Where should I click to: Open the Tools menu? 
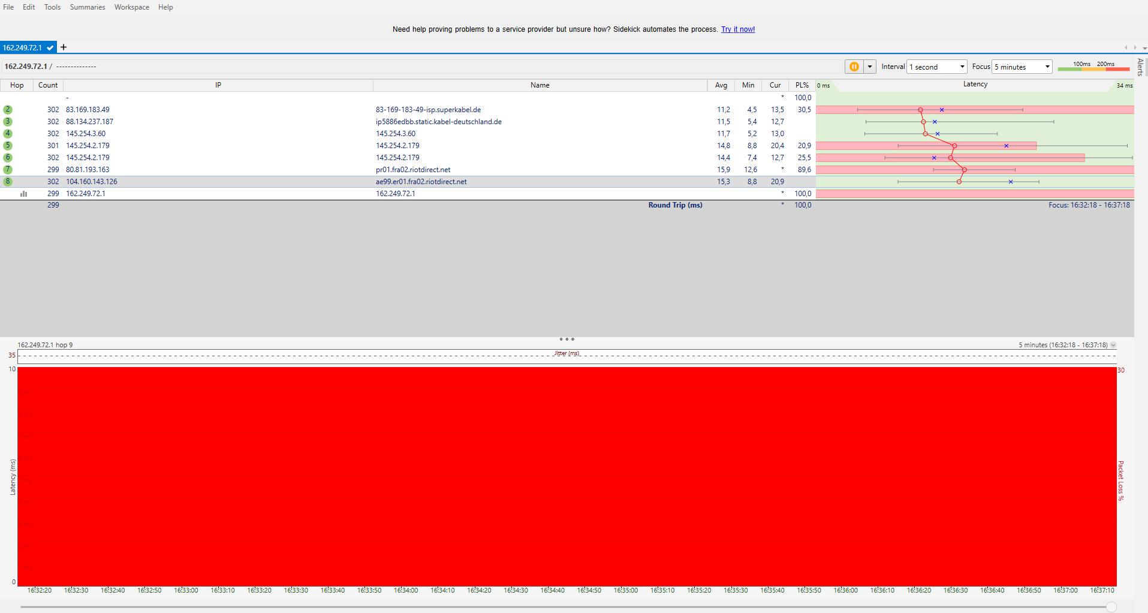(52, 7)
